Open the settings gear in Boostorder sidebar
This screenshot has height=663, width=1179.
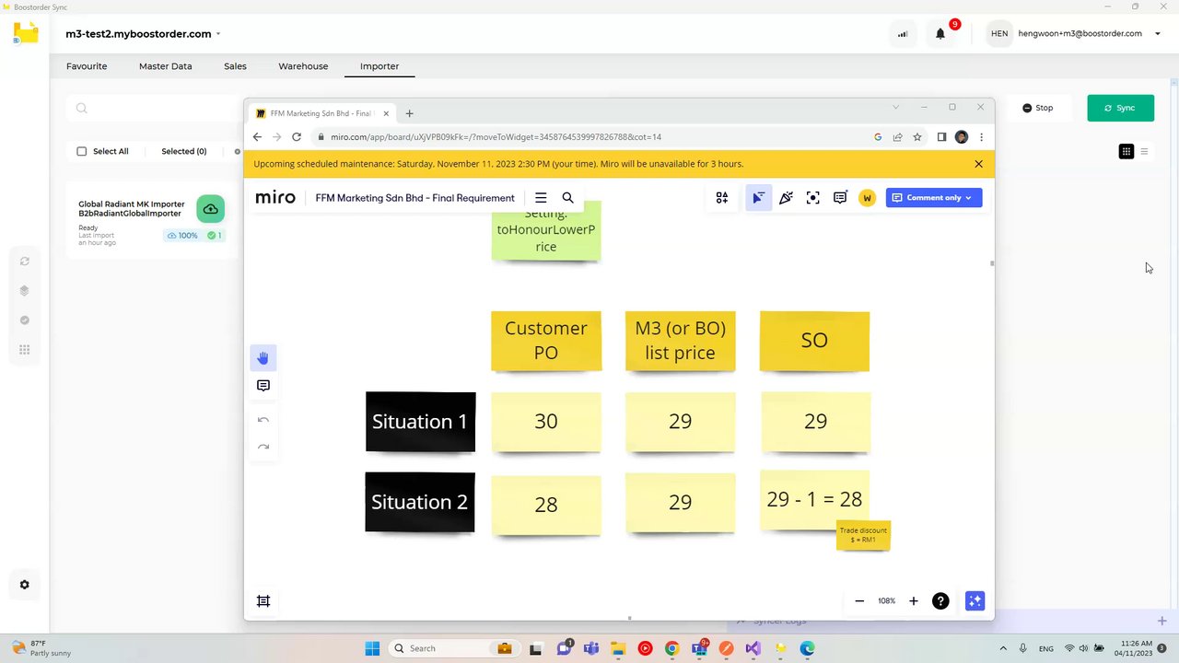point(25,585)
